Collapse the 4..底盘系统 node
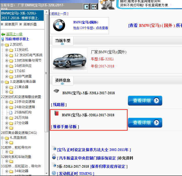 click(x=2, y=138)
